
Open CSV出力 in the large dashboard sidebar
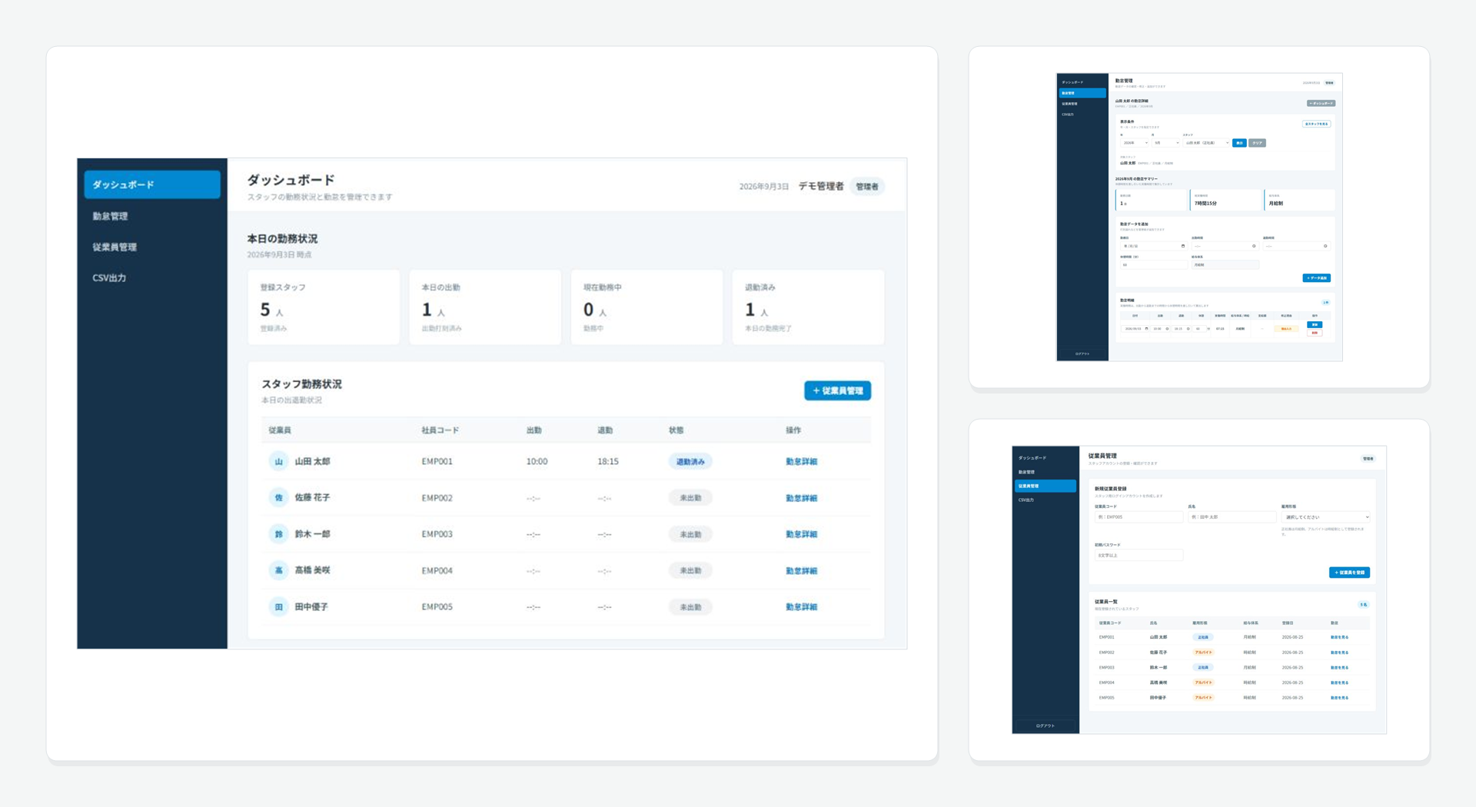pos(152,277)
